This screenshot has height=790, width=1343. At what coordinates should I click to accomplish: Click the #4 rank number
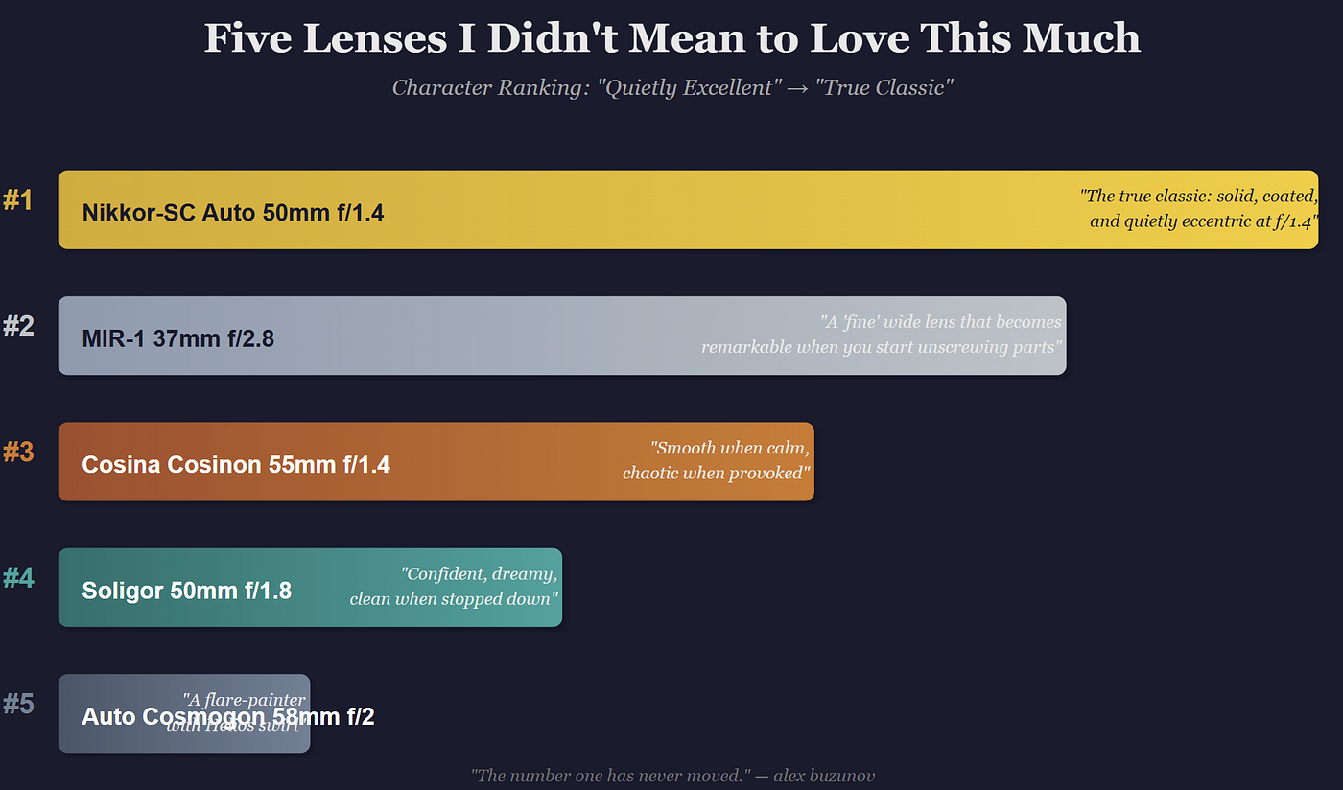pos(17,578)
